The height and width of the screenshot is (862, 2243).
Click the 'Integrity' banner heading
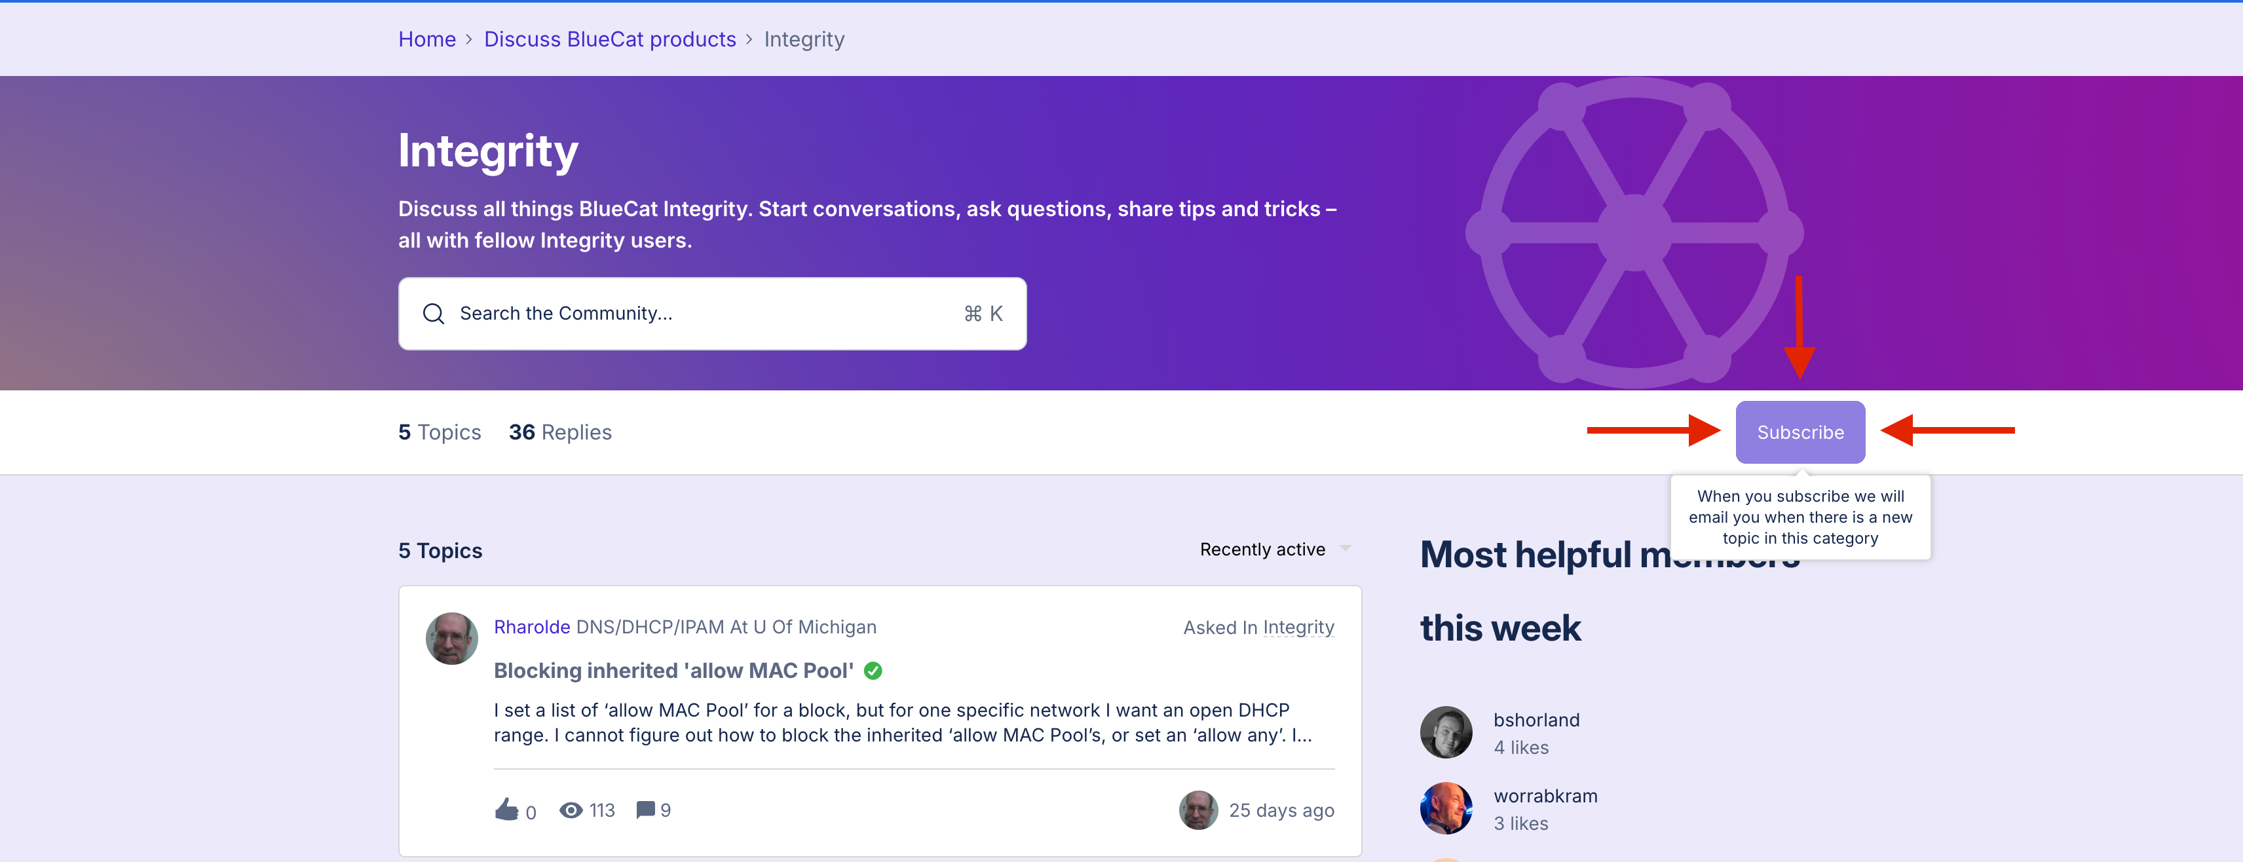coord(487,151)
